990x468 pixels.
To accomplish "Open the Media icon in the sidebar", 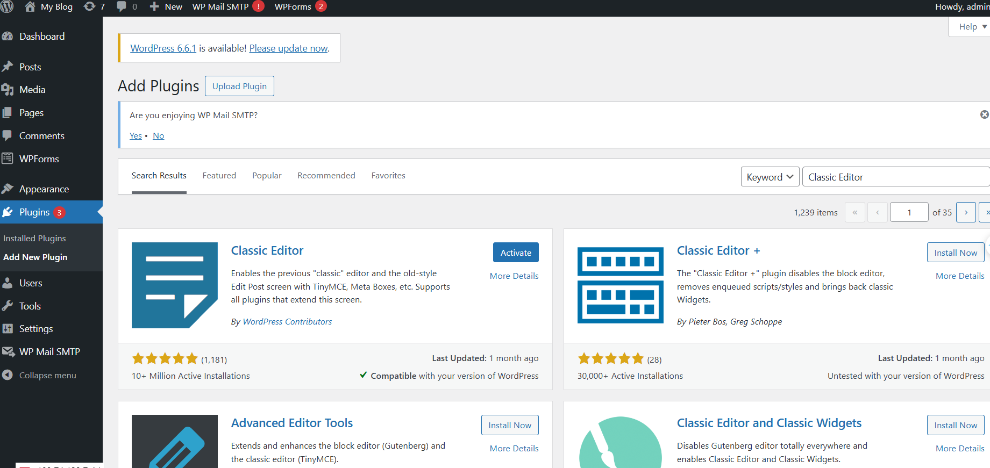I will (x=8, y=90).
